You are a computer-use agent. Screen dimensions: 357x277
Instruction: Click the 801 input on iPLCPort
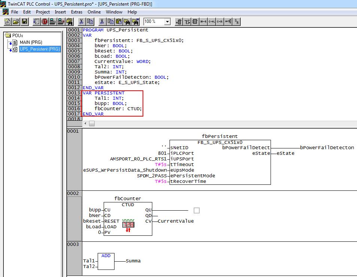(x=162, y=153)
